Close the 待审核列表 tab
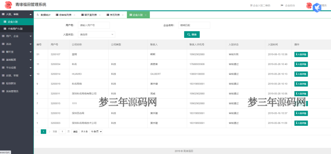331x154 pixels. [x=74, y=15]
